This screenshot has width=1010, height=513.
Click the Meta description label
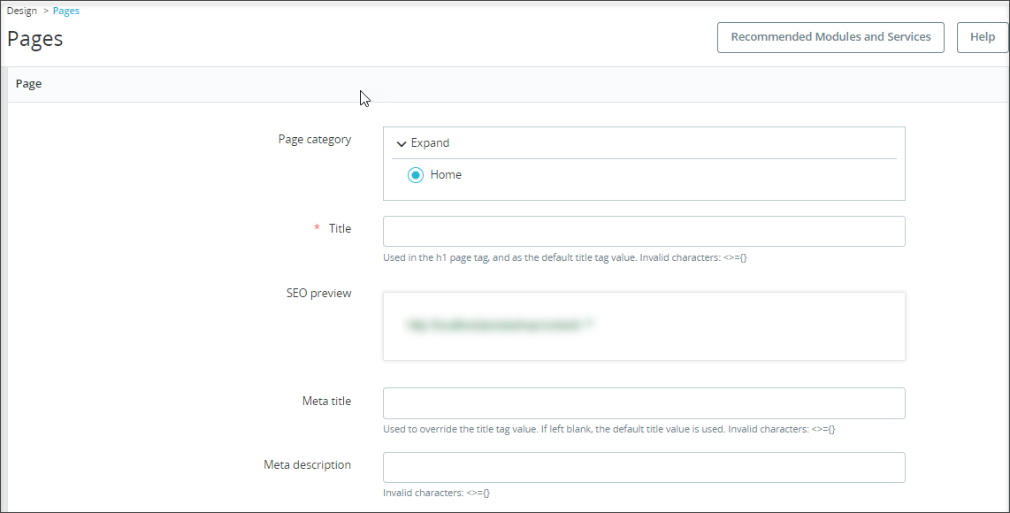(307, 464)
